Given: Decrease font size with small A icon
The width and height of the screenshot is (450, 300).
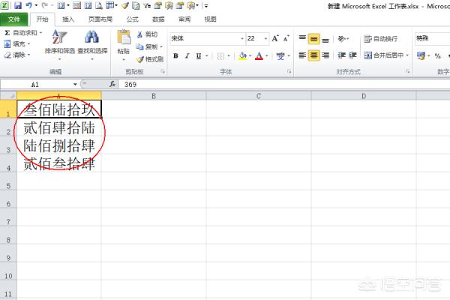Looking at the screenshot, I should pos(286,38).
